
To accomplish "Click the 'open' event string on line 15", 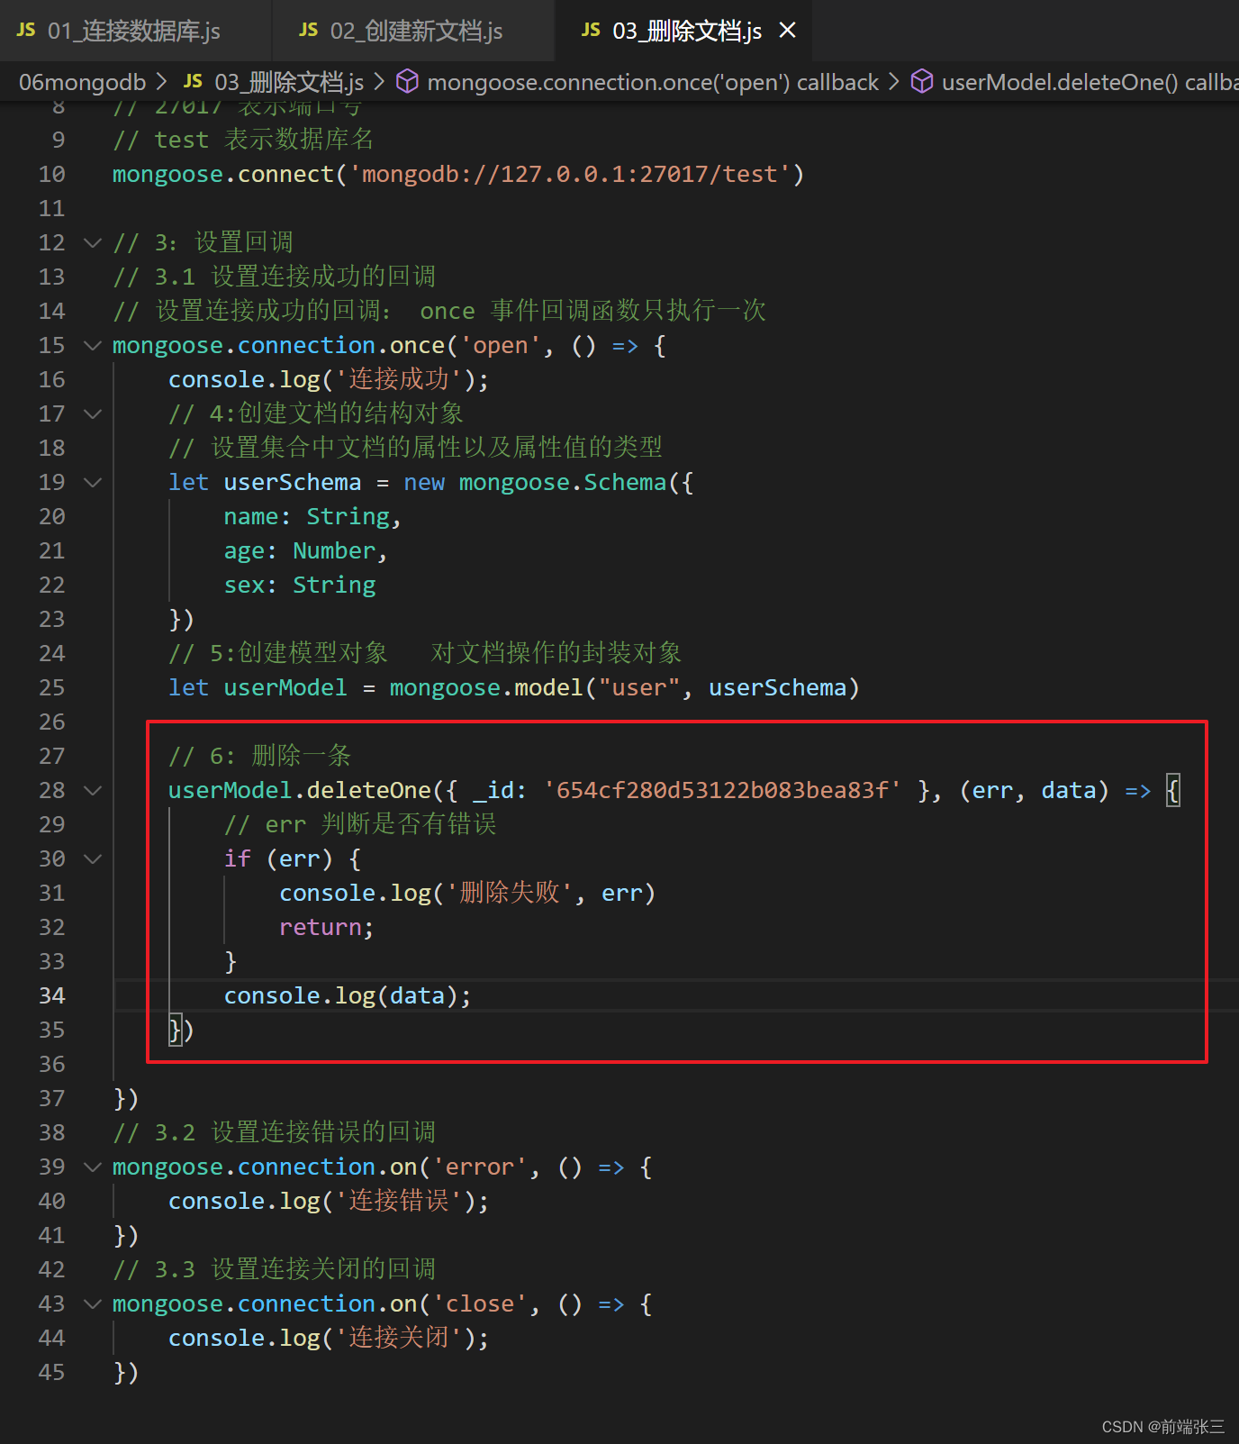I will point(500,345).
